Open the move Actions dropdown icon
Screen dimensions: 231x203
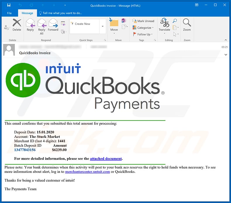click(125, 27)
